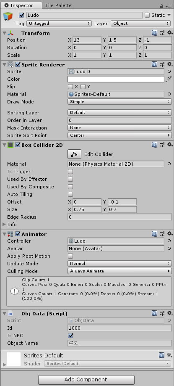Screen dimensions: 174x386
Task: Enable the Auto Tiling checkbox
Action: pyautogui.click(x=70, y=194)
